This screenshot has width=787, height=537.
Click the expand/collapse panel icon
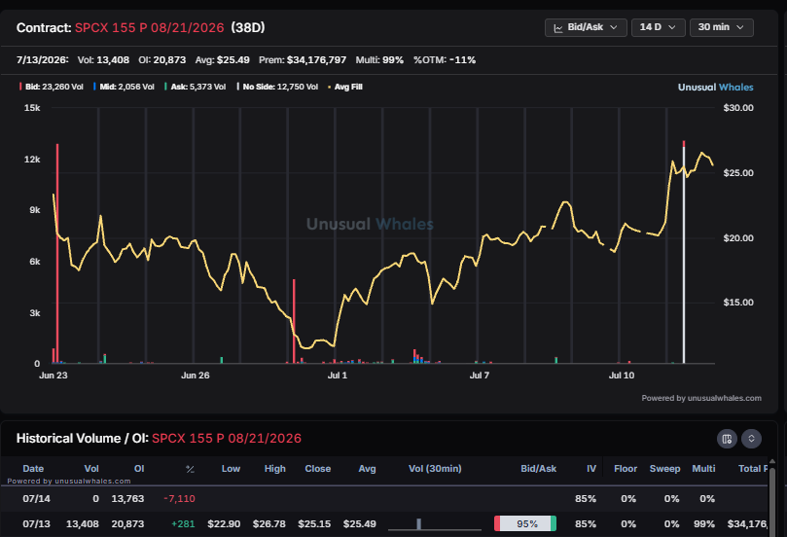(x=751, y=439)
